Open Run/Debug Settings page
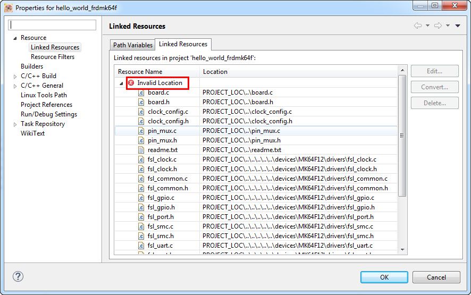471x295 pixels. click(x=49, y=114)
